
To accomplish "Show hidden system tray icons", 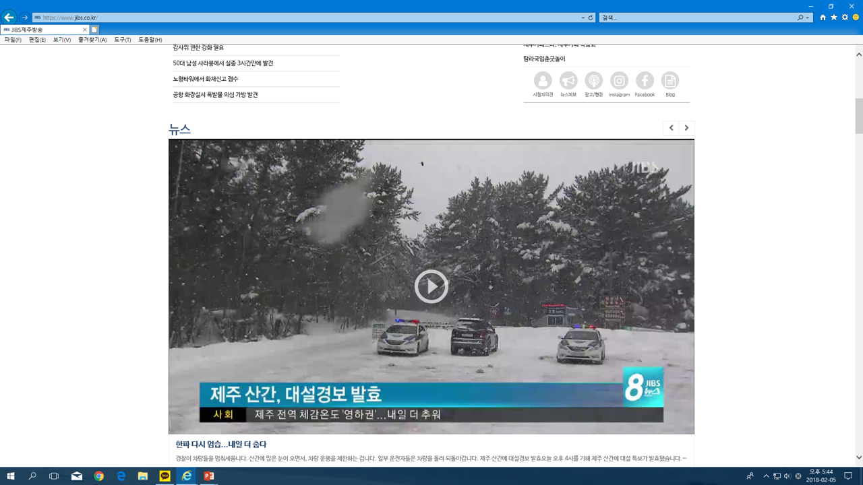I will coord(766,476).
